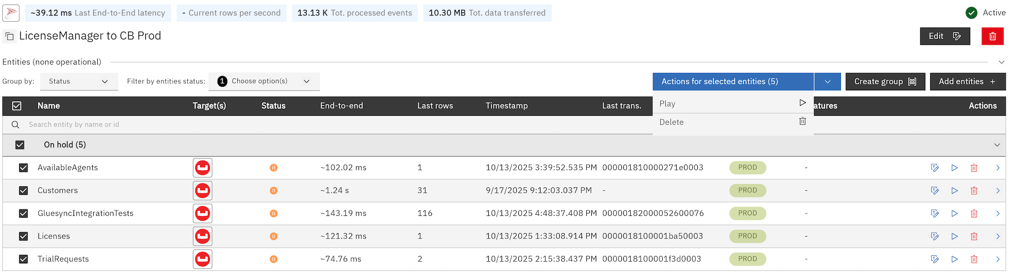Uncheck the AvailableAgents row checkbox
This screenshot has width=1010, height=277.
pos(23,168)
